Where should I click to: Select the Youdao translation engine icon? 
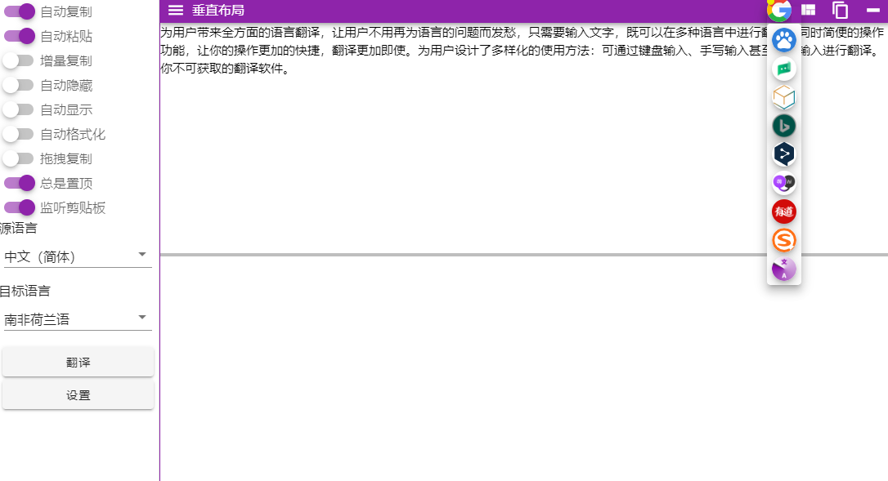click(x=783, y=212)
